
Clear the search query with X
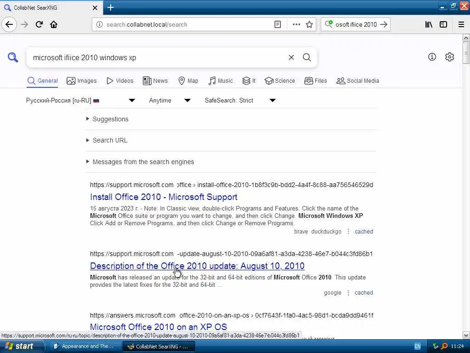[x=291, y=57]
